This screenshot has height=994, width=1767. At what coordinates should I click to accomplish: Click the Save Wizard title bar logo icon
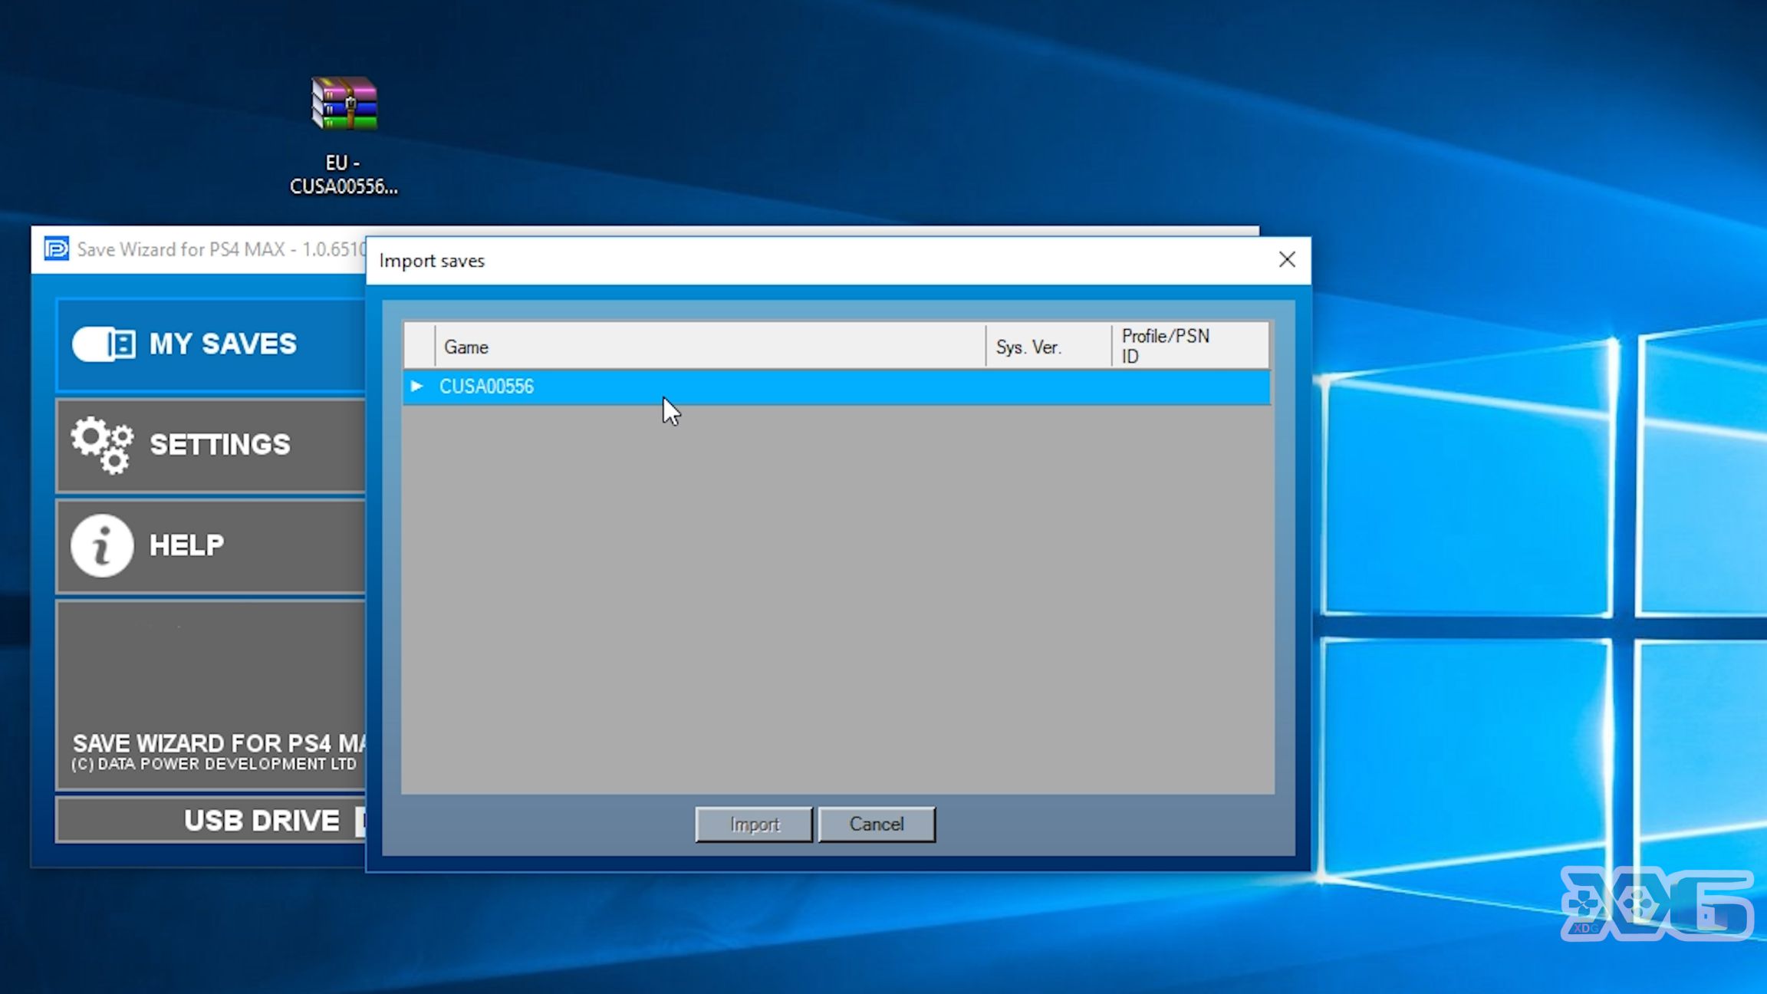pyautogui.click(x=56, y=249)
